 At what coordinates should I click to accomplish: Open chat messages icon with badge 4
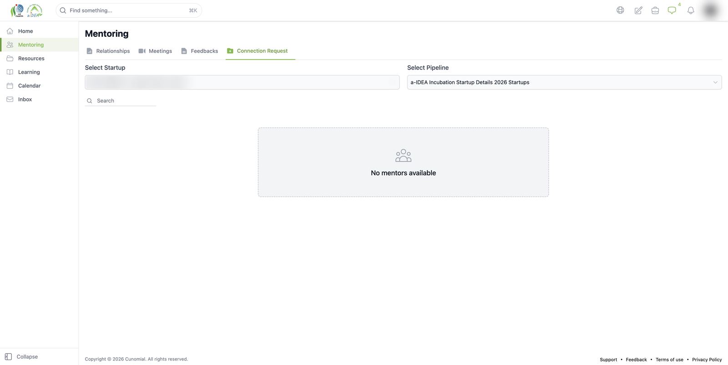click(x=672, y=10)
